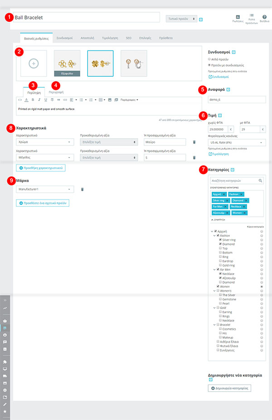Open the tax rule dropdown US-AL Rate (4%)
This screenshot has width=272, height=420.
237,143
